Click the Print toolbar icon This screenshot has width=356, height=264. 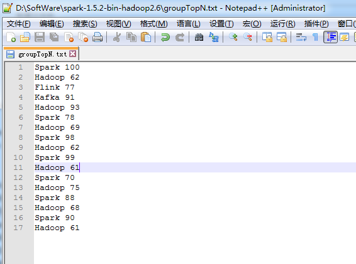(x=97, y=37)
